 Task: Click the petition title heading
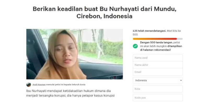click(x=104, y=12)
